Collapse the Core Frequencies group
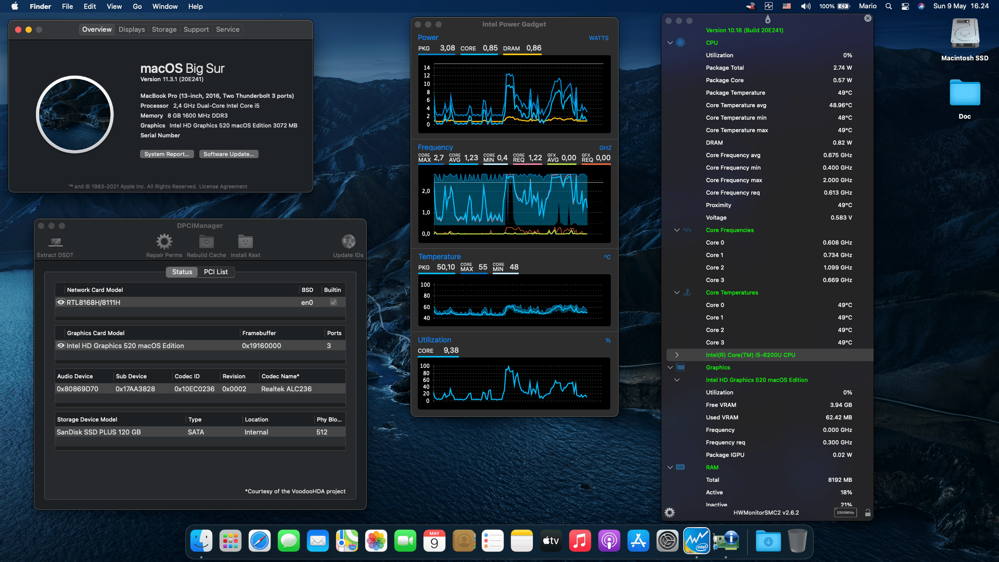 (x=677, y=230)
